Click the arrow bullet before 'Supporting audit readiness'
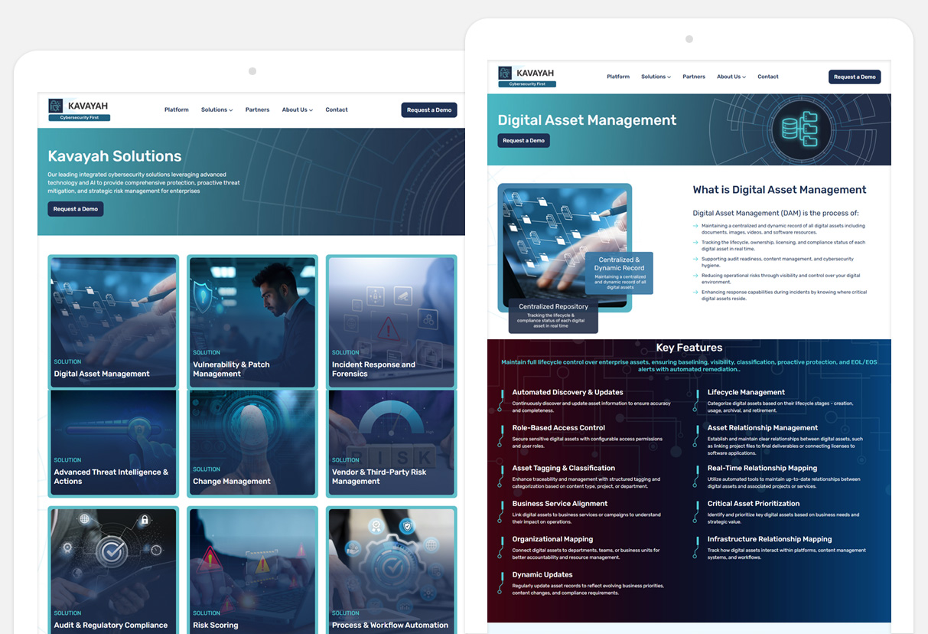This screenshot has height=634, width=928. coord(695,260)
